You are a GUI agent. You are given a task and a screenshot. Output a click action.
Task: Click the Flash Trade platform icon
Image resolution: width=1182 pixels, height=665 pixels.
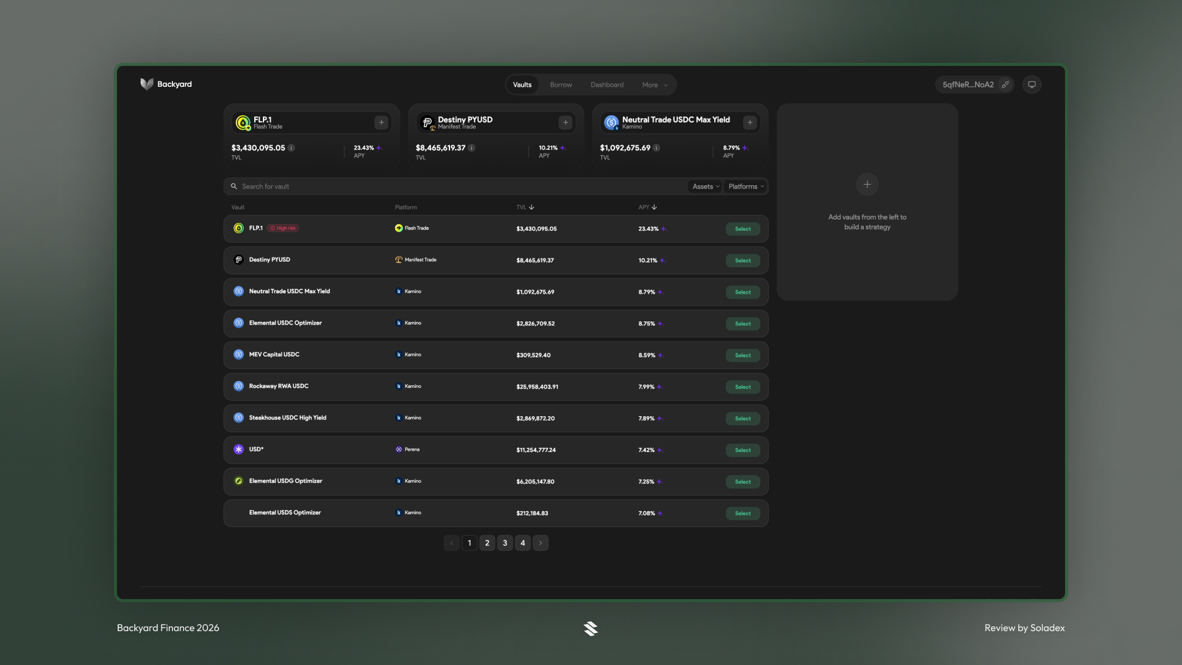(x=399, y=228)
